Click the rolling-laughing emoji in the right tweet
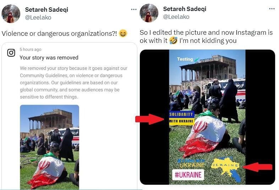Screen dimensions: 279x190 pos(174,40)
